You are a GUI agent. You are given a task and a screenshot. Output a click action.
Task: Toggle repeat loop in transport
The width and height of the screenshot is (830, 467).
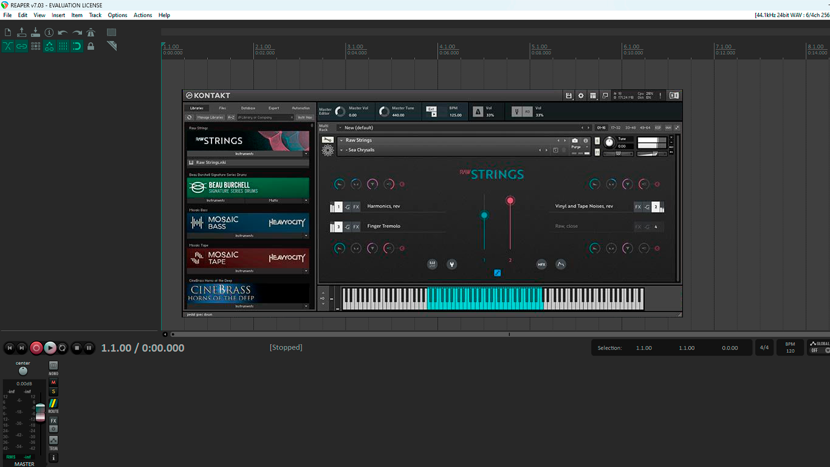point(63,348)
